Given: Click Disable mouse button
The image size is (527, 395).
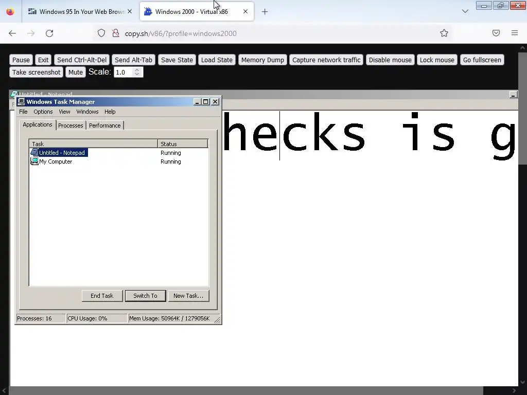Looking at the screenshot, I should [x=390, y=60].
